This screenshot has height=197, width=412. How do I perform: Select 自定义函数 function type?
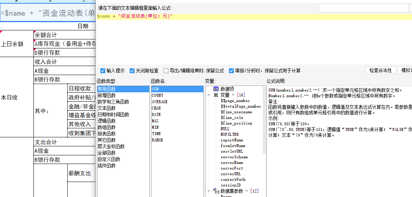point(123,159)
